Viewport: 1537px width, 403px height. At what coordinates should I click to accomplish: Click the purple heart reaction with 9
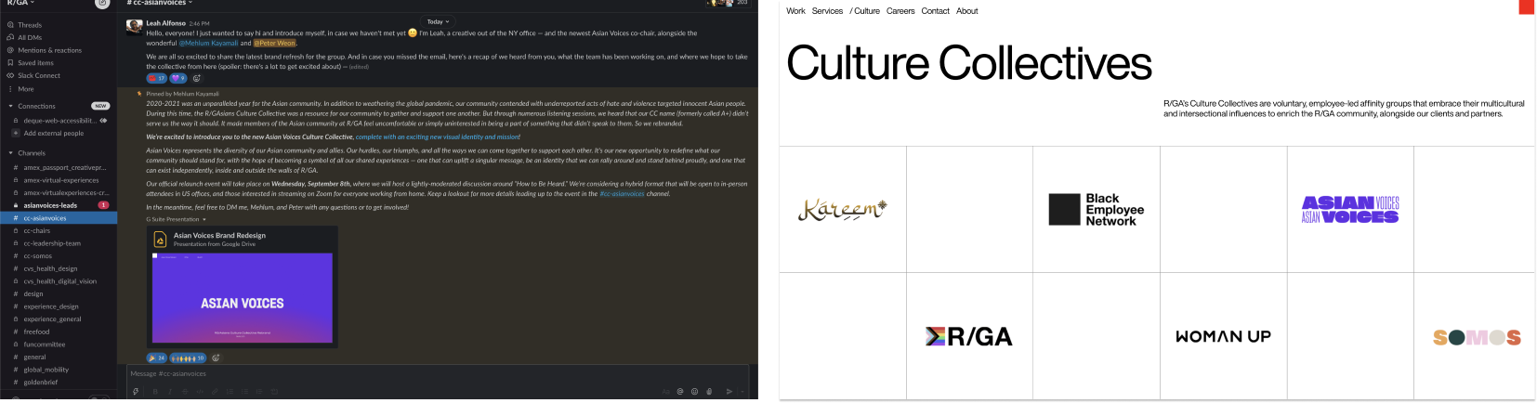(x=178, y=78)
